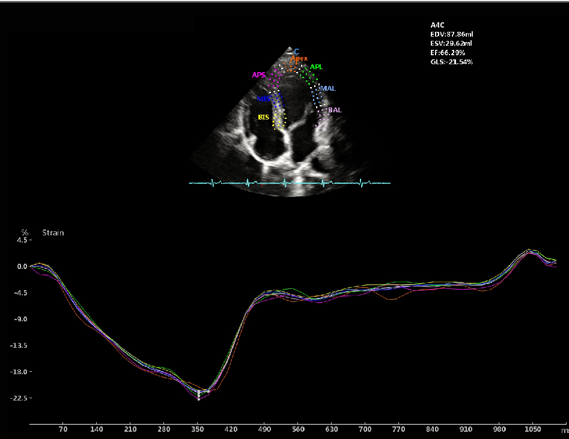This screenshot has height=439, width=569.
Task: Click the 70 ms tick on the time axis
Action: [x=63, y=430]
